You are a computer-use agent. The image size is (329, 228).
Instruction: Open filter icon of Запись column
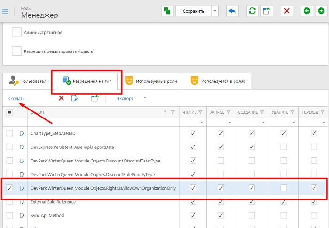coord(228,112)
